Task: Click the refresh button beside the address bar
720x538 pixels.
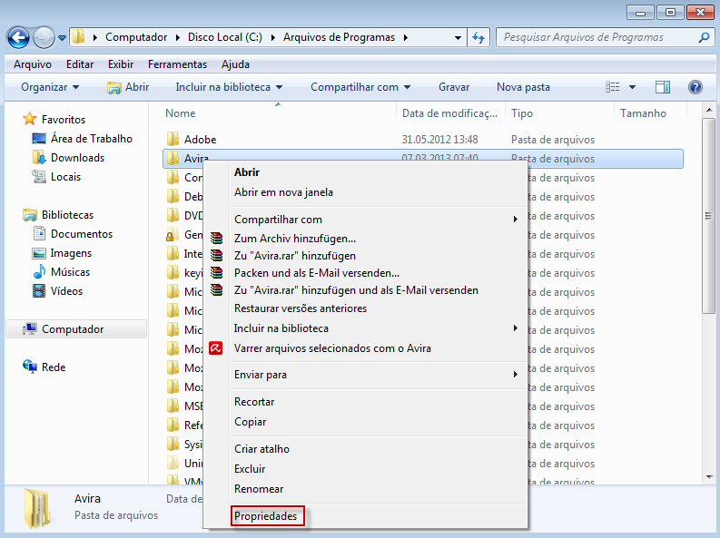Action: [x=478, y=37]
